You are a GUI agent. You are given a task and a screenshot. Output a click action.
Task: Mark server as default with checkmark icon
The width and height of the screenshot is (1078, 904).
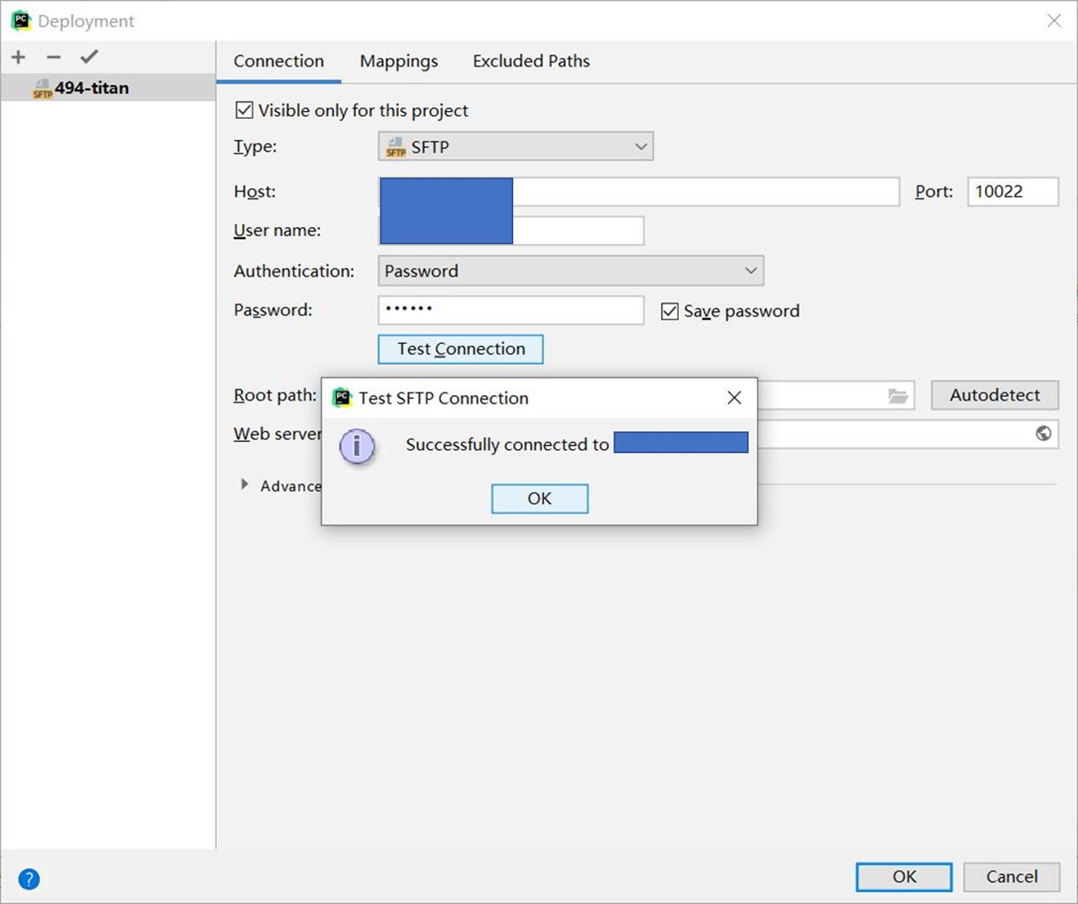tap(89, 56)
